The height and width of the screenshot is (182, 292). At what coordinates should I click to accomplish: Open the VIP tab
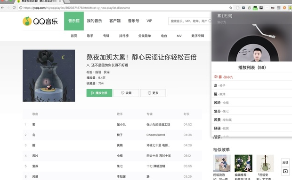pyautogui.click(x=149, y=21)
